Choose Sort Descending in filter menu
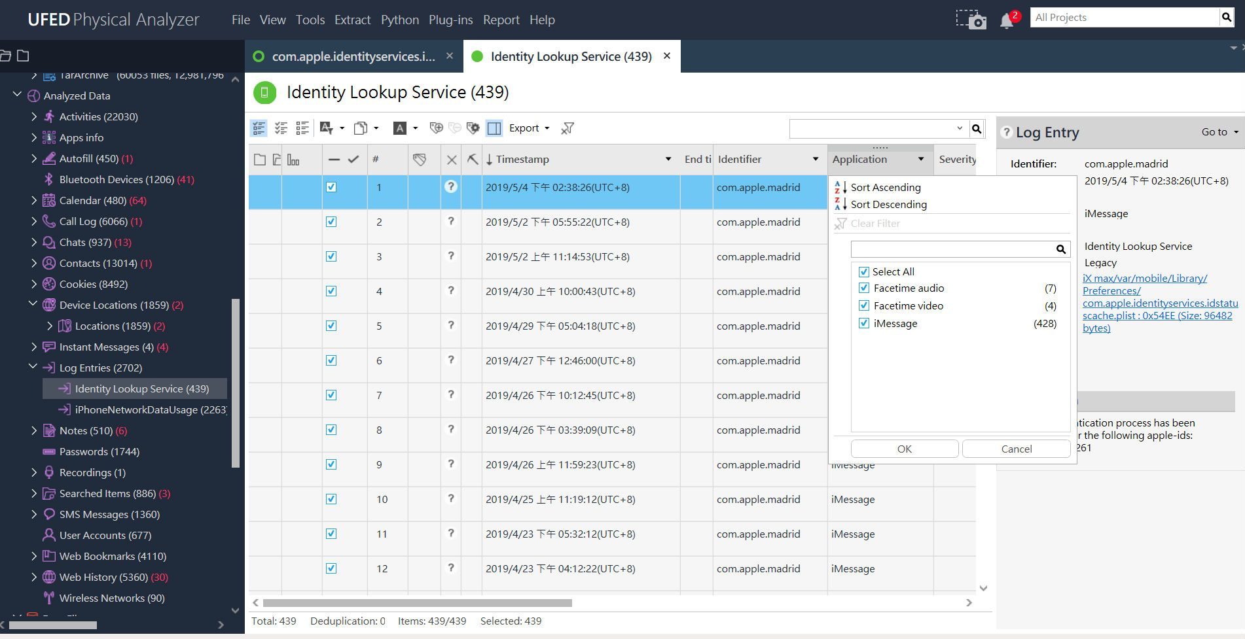The image size is (1245, 639). (x=888, y=204)
